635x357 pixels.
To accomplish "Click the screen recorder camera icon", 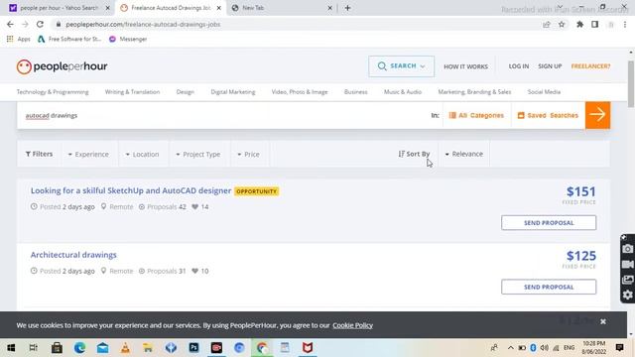I will 627,249.
